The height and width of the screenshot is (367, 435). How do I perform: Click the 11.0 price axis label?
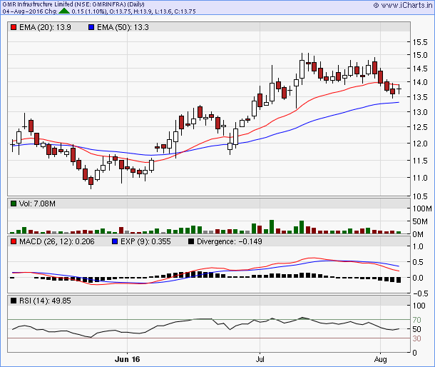click(x=420, y=178)
